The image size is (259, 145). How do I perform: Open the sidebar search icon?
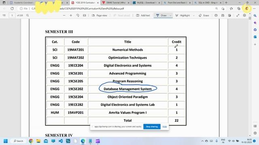coord(255,16)
